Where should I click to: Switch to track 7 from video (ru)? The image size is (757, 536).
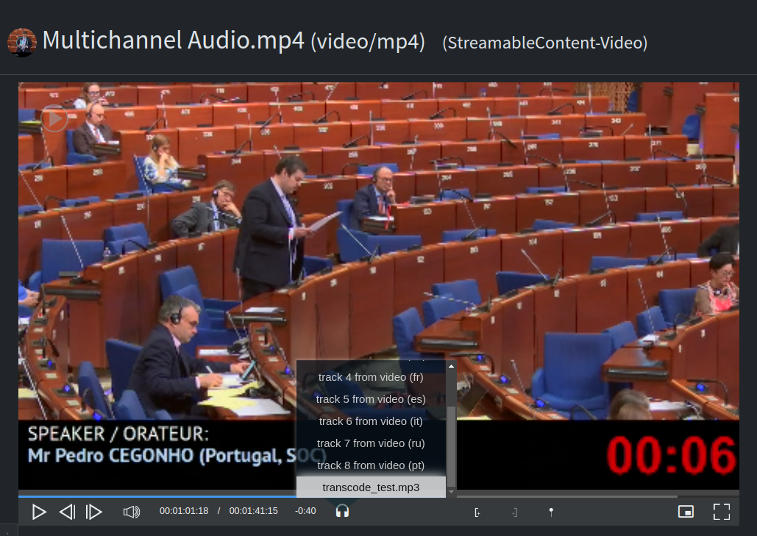click(371, 443)
